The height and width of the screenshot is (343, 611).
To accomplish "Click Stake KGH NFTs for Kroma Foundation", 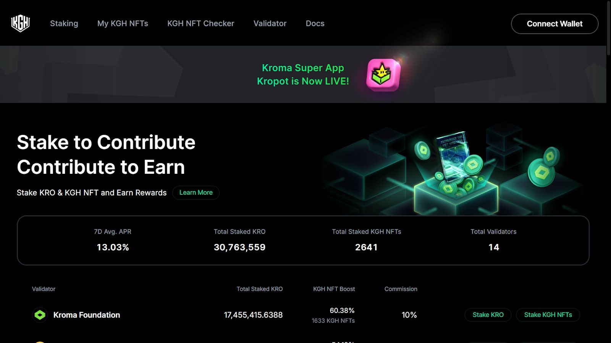I will click(x=548, y=315).
